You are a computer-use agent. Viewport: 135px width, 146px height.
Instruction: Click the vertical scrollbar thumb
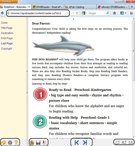[x=133, y=51]
